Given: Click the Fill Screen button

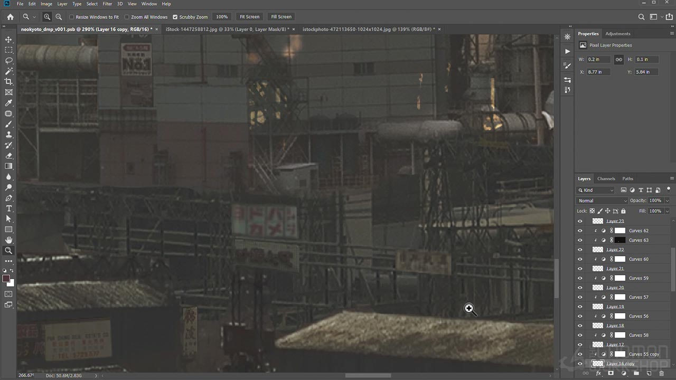Looking at the screenshot, I should [281, 17].
